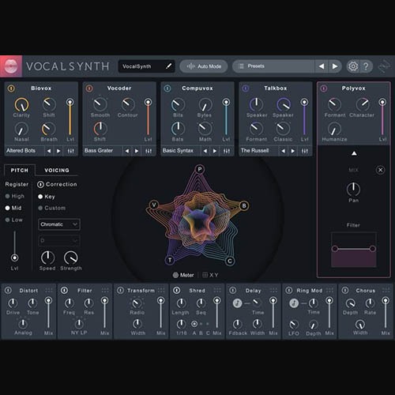The width and height of the screenshot is (395, 395).
Task: Open the Chromatic scale dropdown
Action: point(59,224)
